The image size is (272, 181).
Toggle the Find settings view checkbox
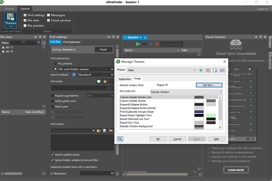pos(25,15)
